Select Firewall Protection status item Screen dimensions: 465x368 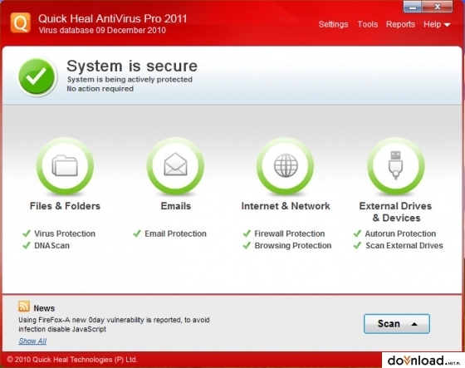pyautogui.click(x=284, y=233)
